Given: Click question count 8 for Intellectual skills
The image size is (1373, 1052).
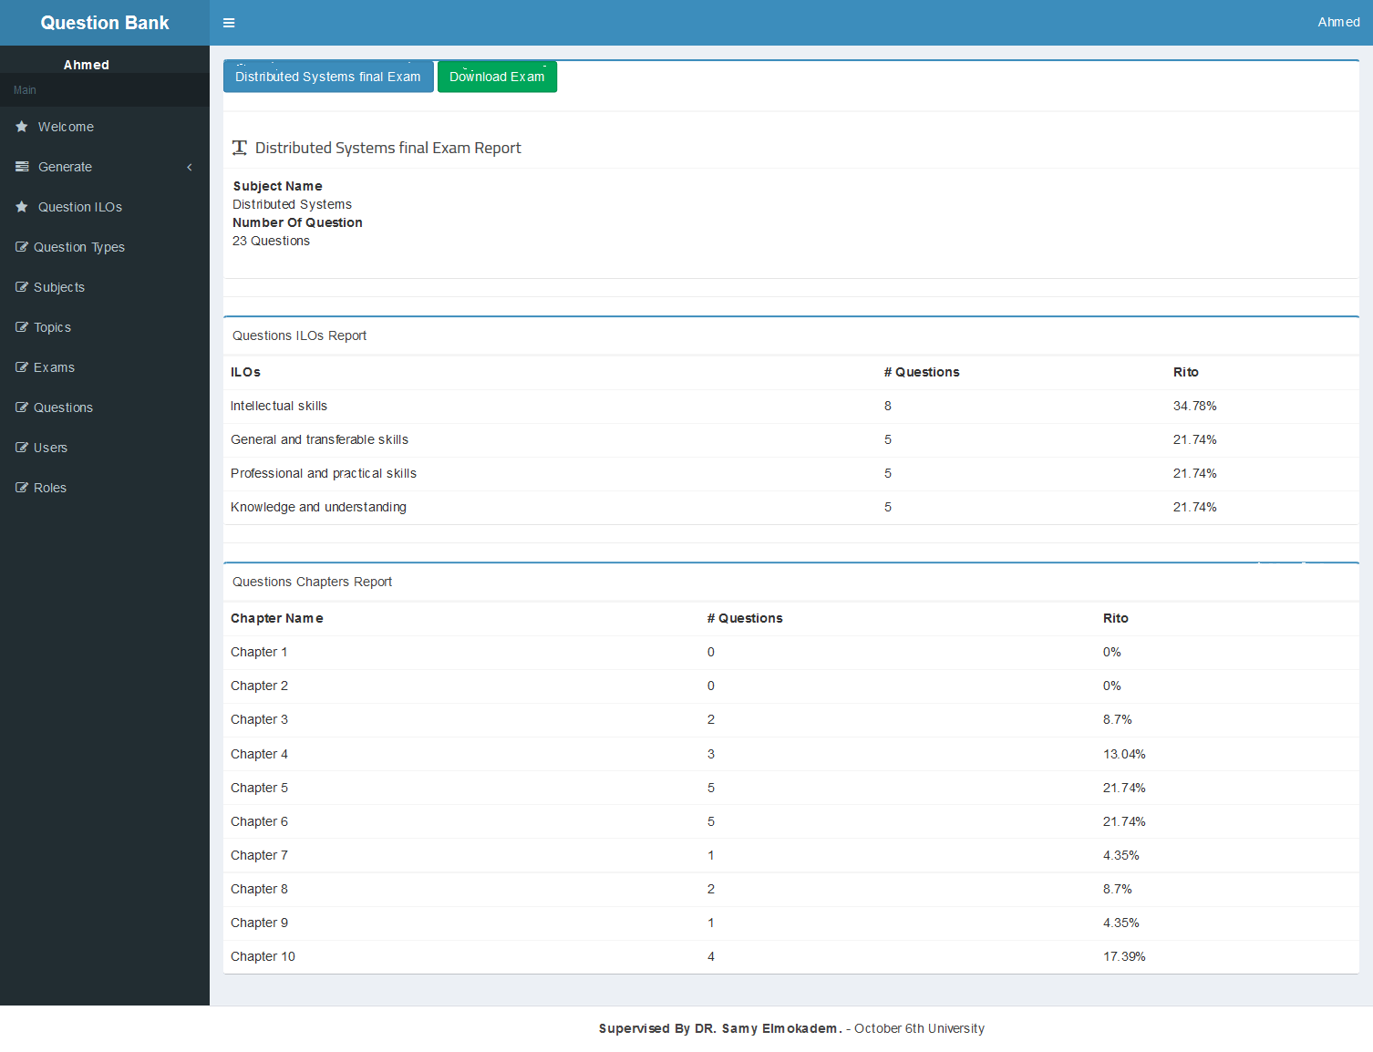Looking at the screenshot, I should [887, 406].
